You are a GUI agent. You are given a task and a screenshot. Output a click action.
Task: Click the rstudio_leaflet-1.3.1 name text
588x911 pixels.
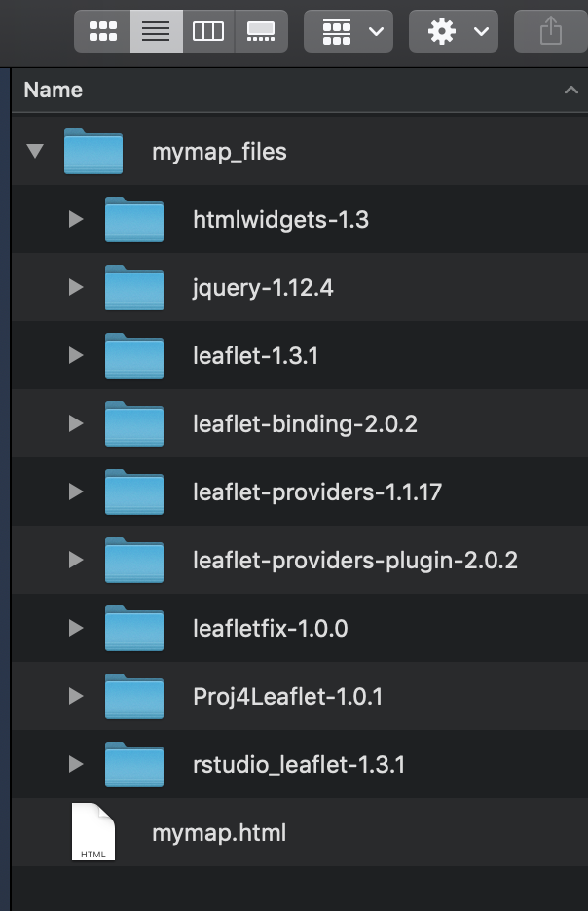tap(299, 765)
